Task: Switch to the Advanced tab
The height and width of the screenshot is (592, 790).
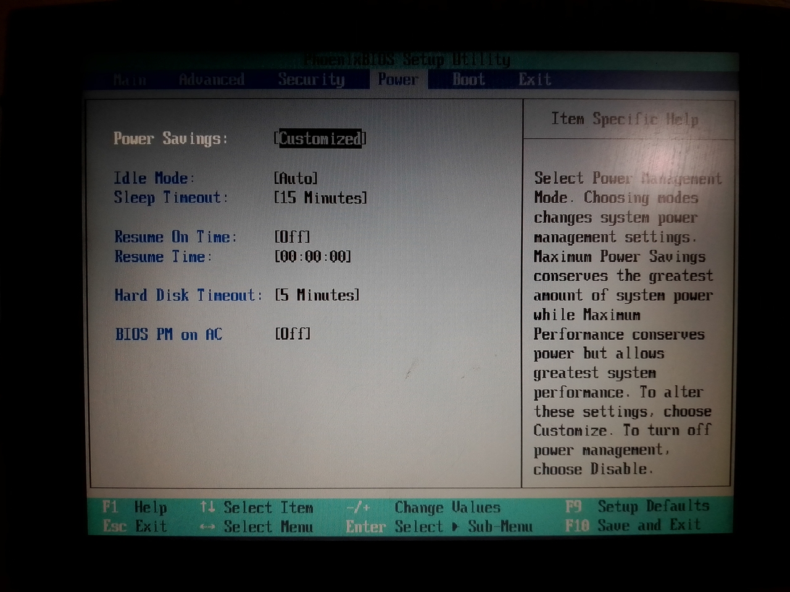Action: pos(211,80)
